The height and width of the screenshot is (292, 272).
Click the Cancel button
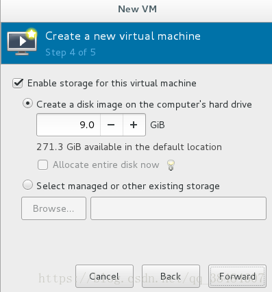point(104,276)
